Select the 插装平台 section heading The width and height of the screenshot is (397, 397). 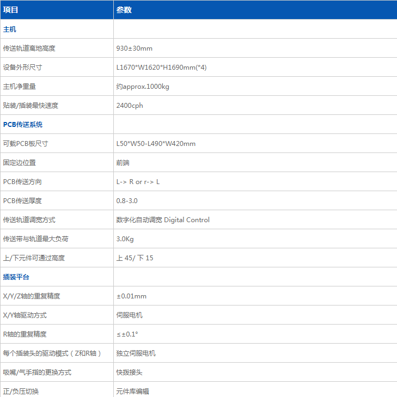(16, 277)
